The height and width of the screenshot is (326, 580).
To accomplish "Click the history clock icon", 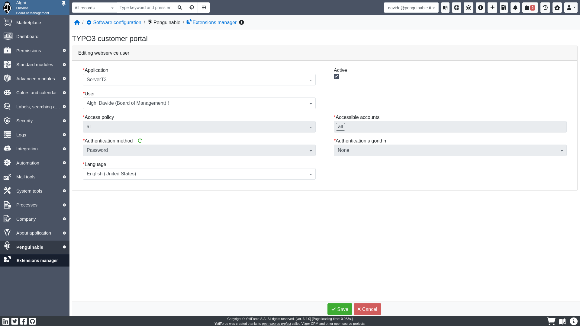I will click(545, 8).
